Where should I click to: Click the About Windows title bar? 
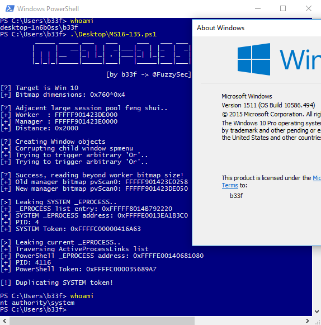(x=257, y=28)
